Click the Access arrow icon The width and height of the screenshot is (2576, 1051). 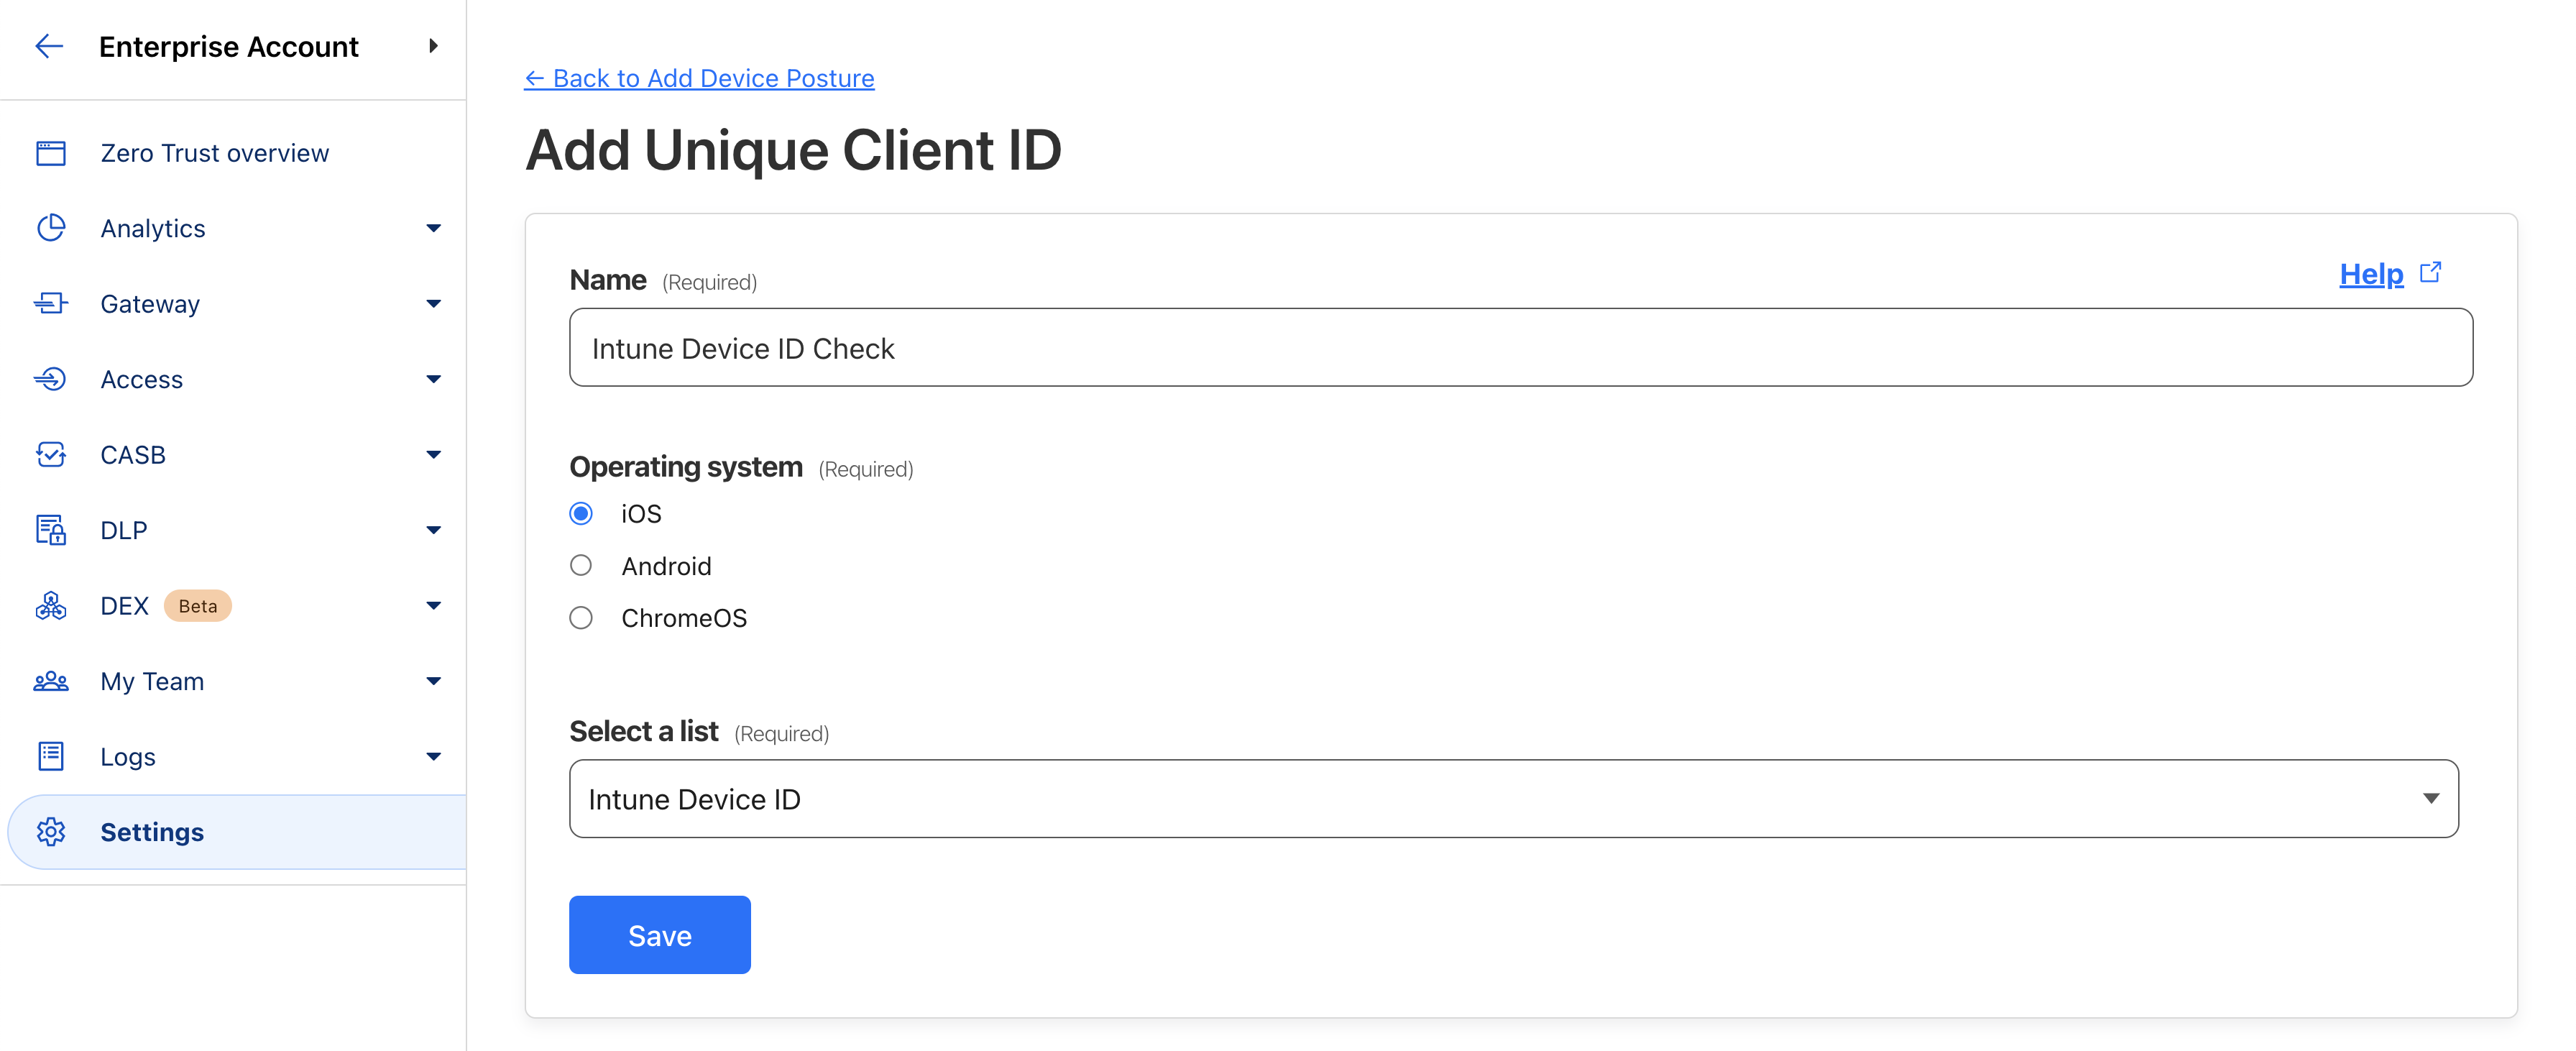coord(51,379)
